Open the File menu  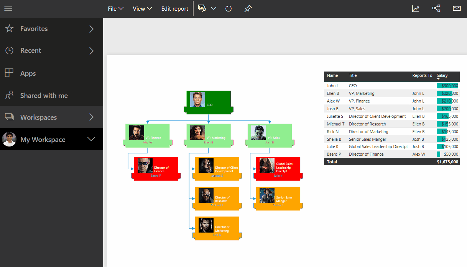[x=115, y=8]
